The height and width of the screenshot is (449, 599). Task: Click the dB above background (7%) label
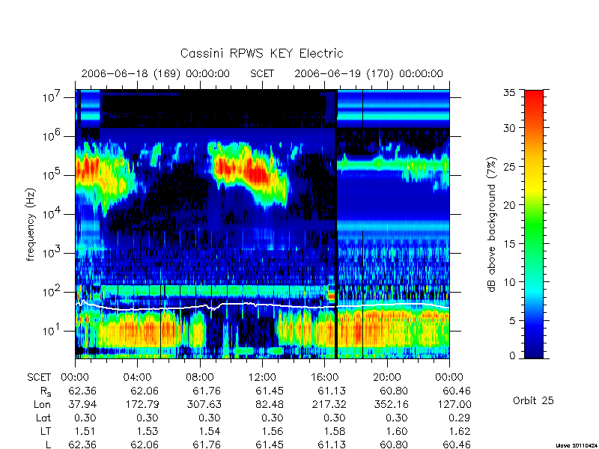pyautogui.click(x=492, y=224)
